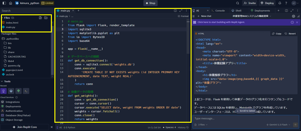Close the AI tab

[x=207, y=11]
